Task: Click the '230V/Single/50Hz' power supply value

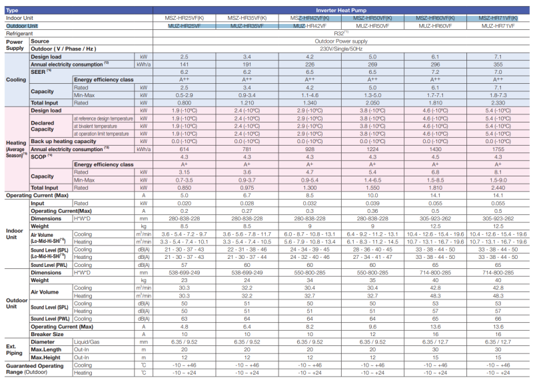Action: click(341, 49)
